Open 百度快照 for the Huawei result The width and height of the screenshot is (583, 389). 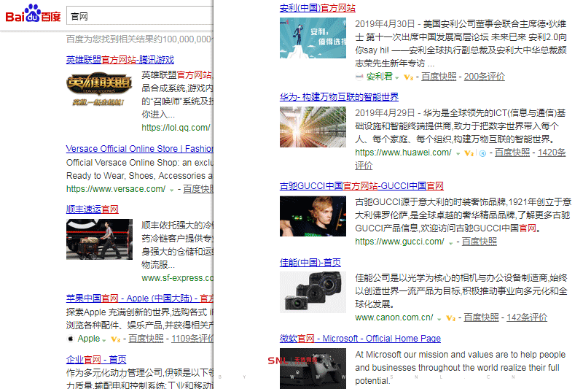(x=512, y=153)
